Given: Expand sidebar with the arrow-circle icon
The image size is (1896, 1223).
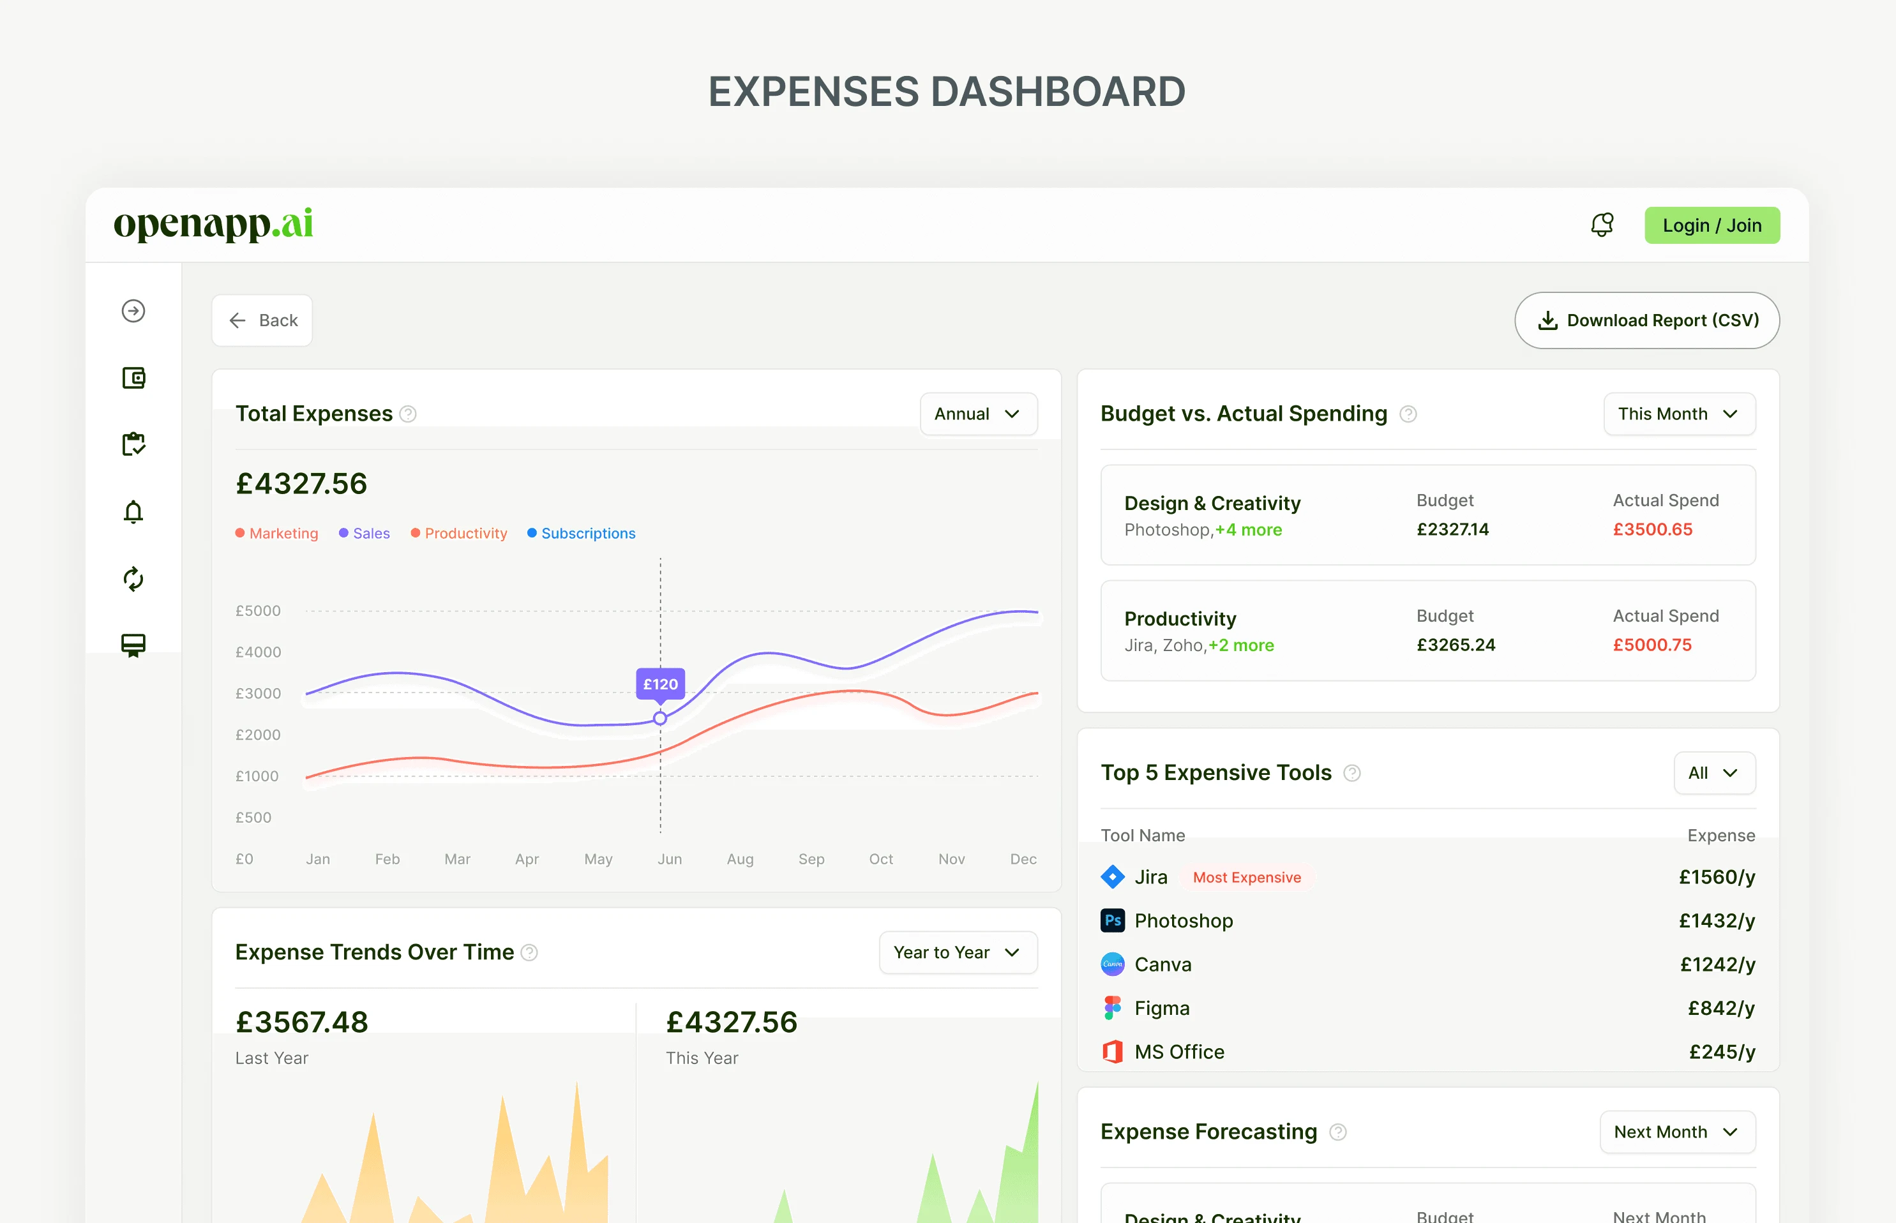Looking at the screenshot, I should pos(133,310).
